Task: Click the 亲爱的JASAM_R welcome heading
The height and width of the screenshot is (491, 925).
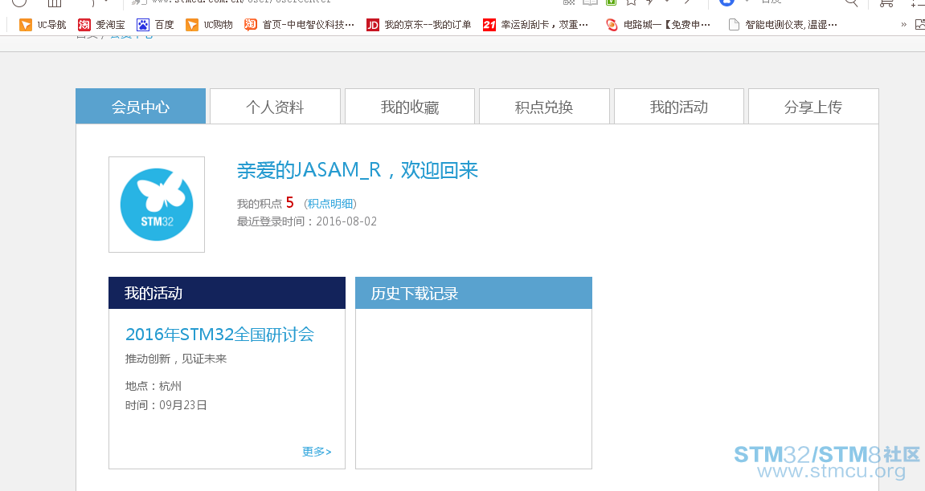Action: pyautogui.click(x=357, y=170)
